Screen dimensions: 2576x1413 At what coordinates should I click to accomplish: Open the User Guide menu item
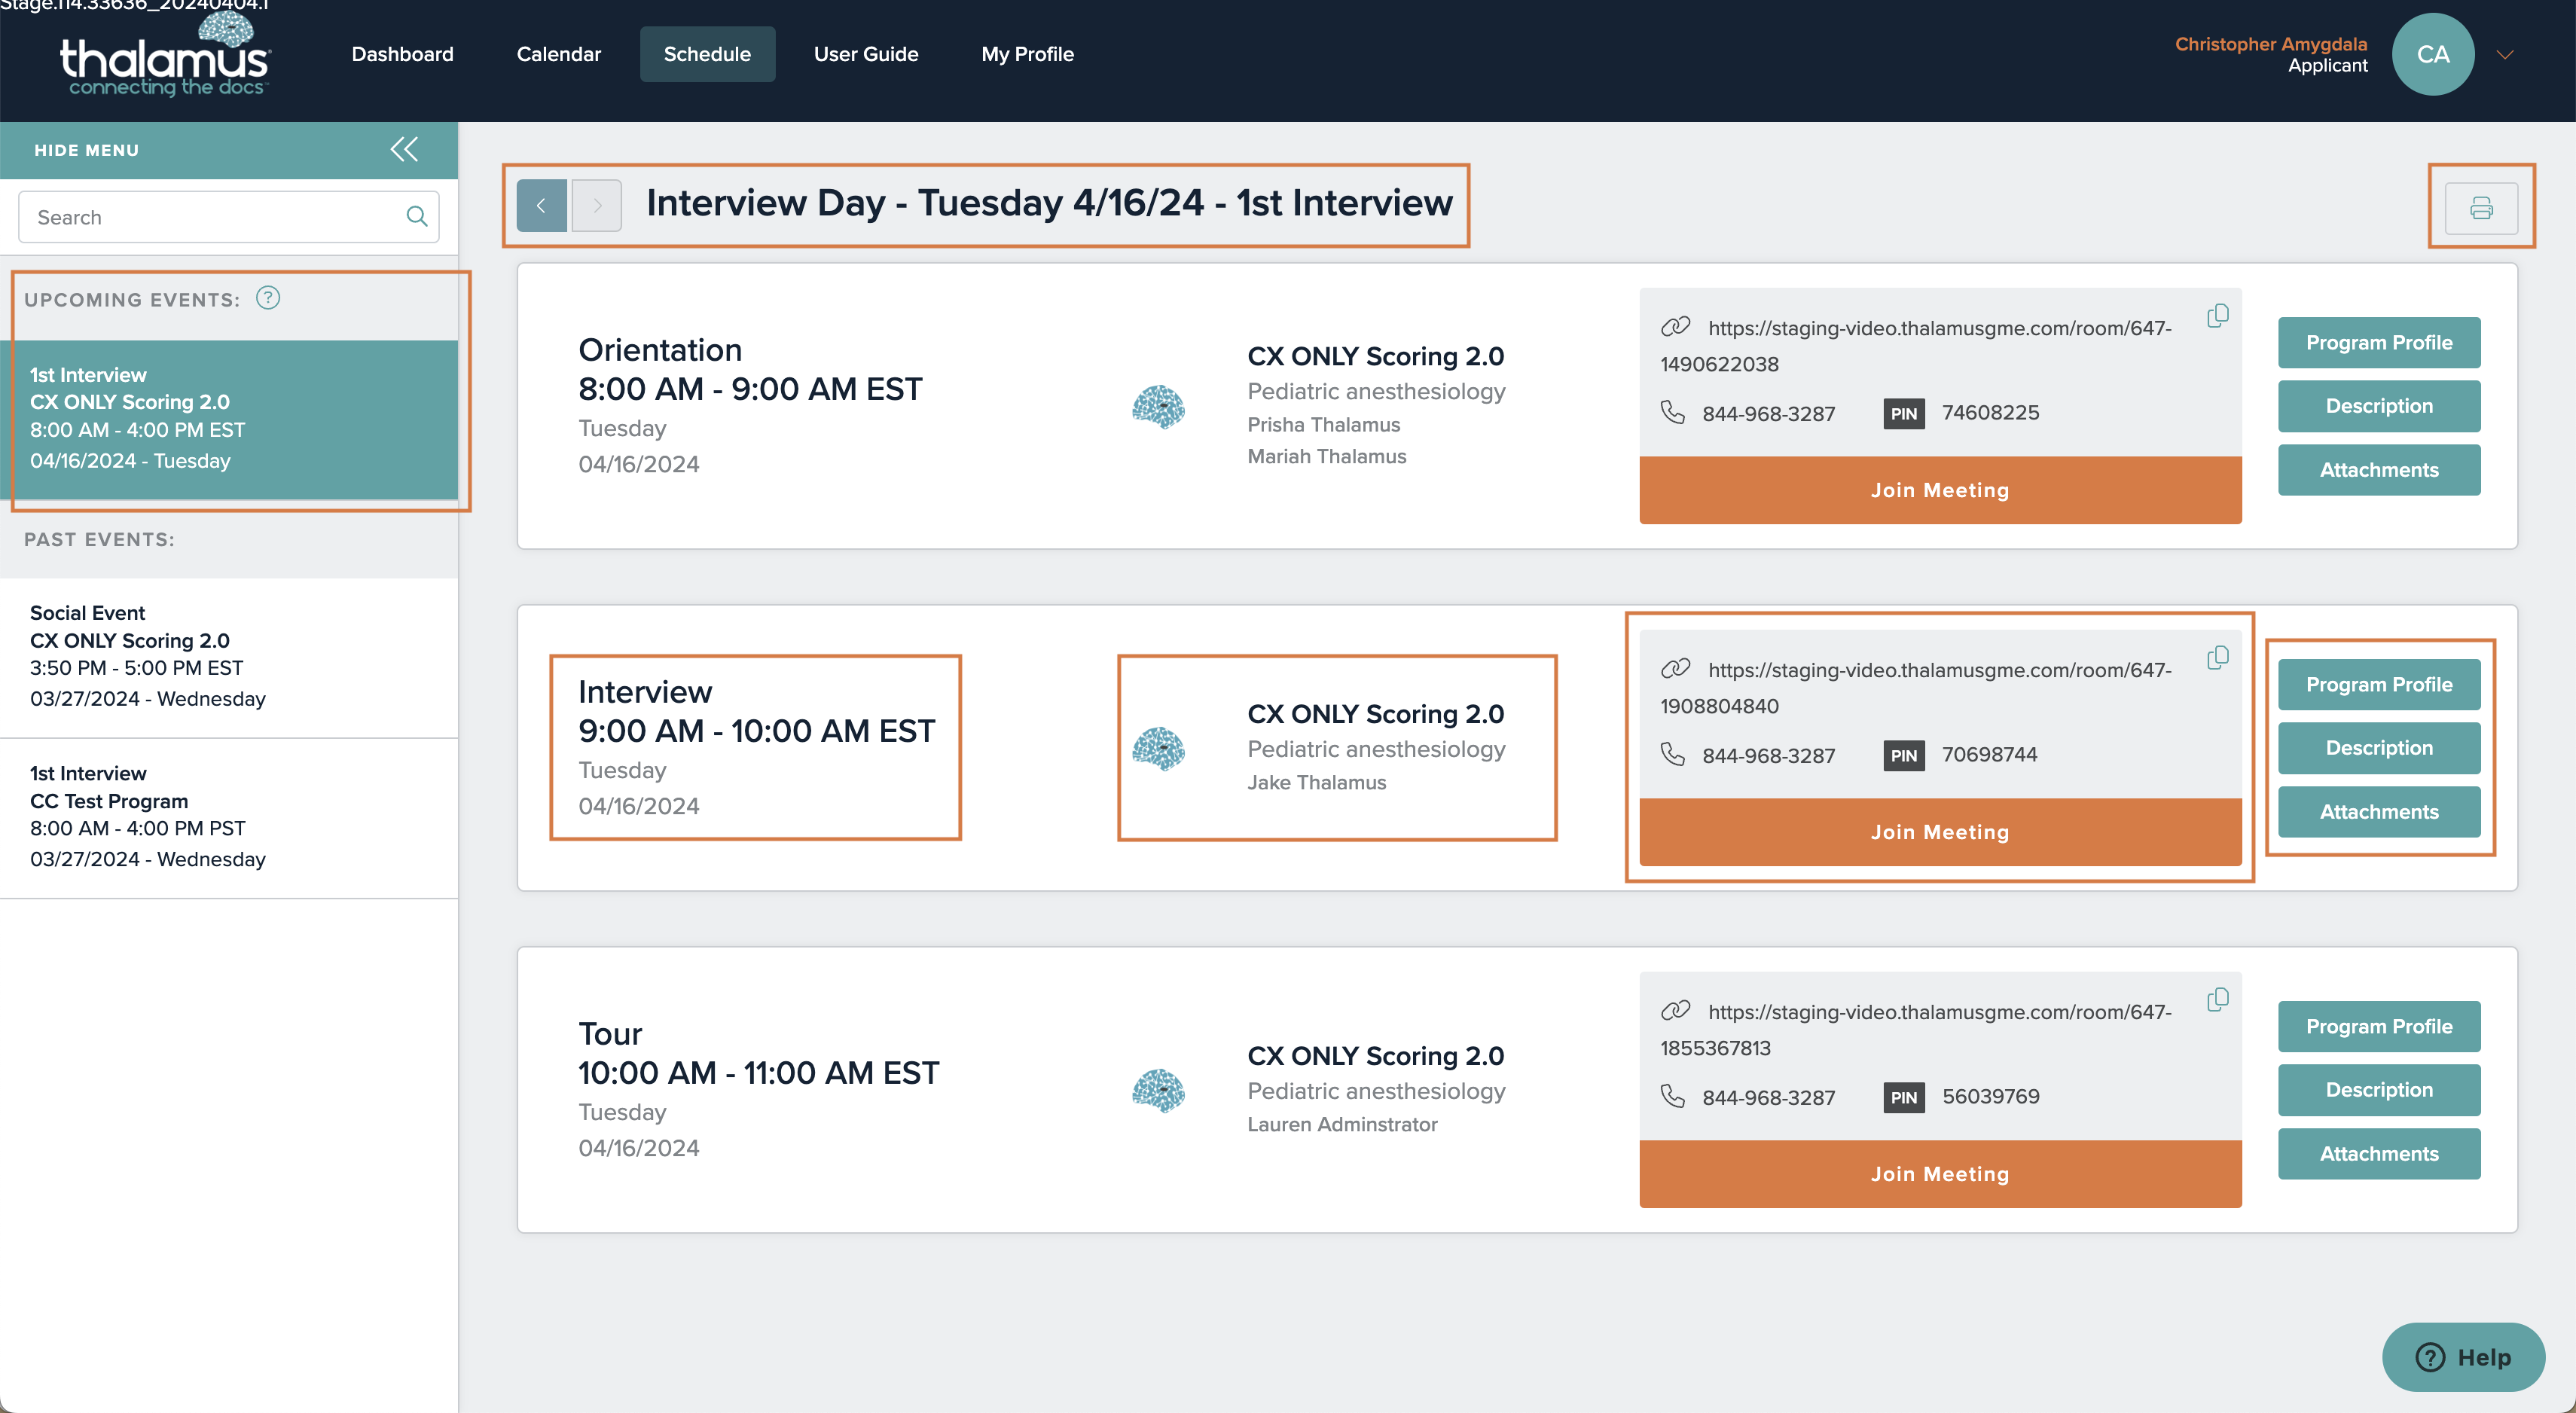coord(865,54)
